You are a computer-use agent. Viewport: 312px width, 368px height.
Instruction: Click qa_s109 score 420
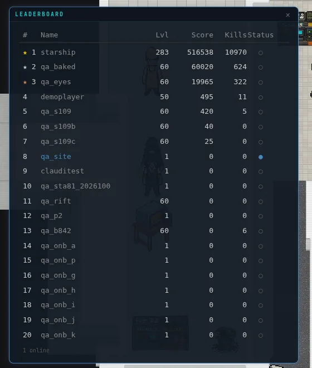pos(207,112)
